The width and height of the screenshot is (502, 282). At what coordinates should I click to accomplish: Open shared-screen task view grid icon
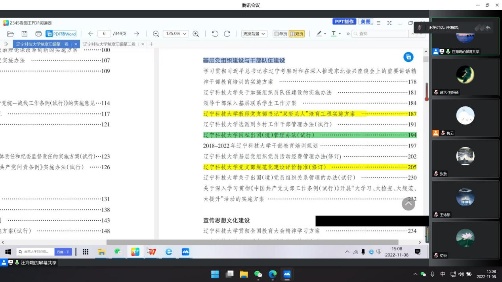pyautogui.click(x=85, y=252)
